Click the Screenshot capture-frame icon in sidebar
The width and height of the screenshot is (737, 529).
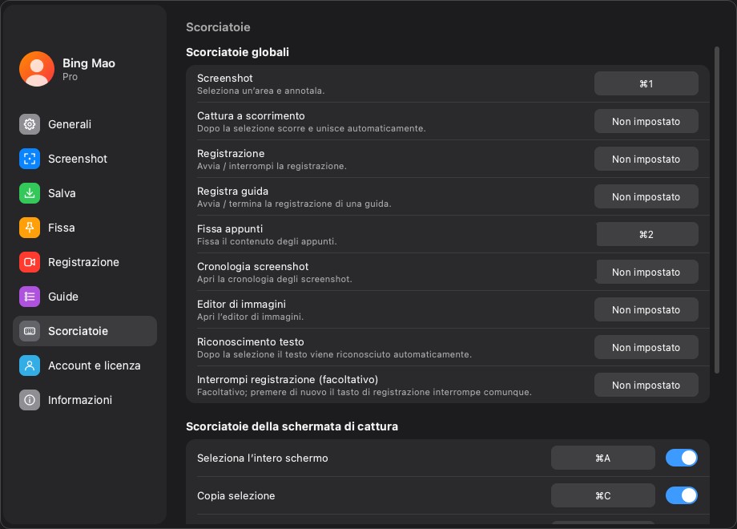point(30,159)
